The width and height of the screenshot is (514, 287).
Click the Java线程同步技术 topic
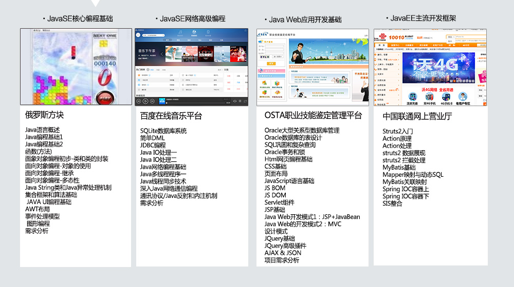click(x=163, y=181)
